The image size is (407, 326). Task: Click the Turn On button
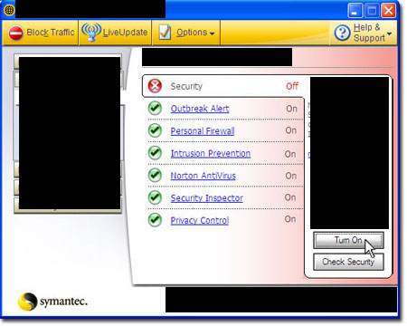(348, 240)
